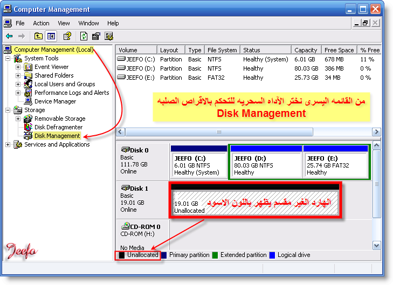This screenshot has height=285, width=393.
Task: Click the Logical drive blue legend swatch
Action: click(x=272, y=255)
